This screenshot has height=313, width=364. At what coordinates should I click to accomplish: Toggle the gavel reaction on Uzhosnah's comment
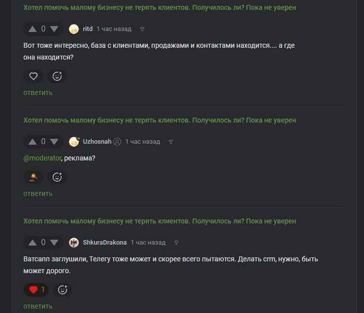[33, 177]
